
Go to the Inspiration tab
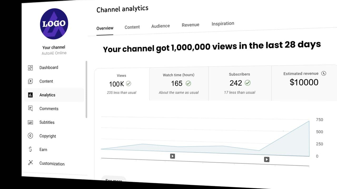[x=223, y=23]
